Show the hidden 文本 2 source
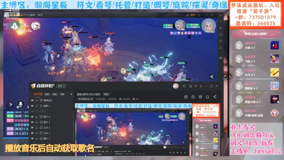The width and height of the screenshot is (284, 160). coord(32,111)
